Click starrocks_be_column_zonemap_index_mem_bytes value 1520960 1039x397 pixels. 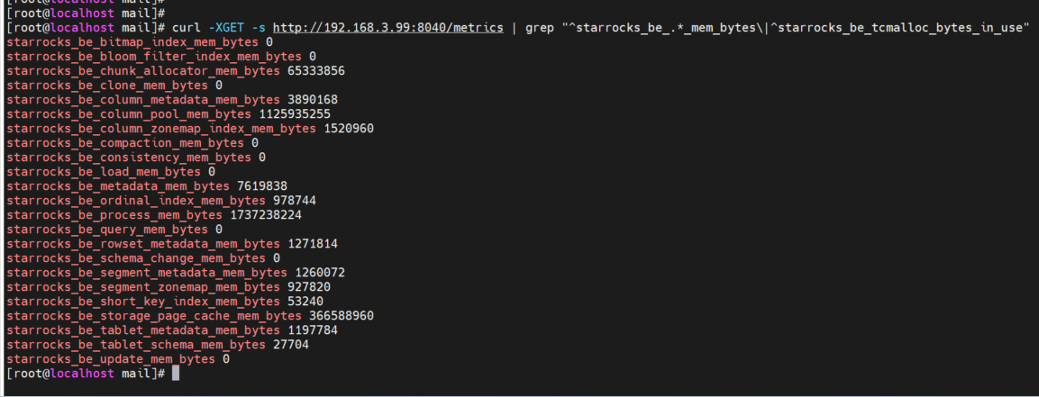coord(349,129)
